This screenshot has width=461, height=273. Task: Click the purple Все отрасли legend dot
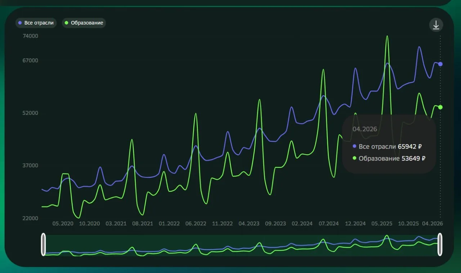coord(20,23)
